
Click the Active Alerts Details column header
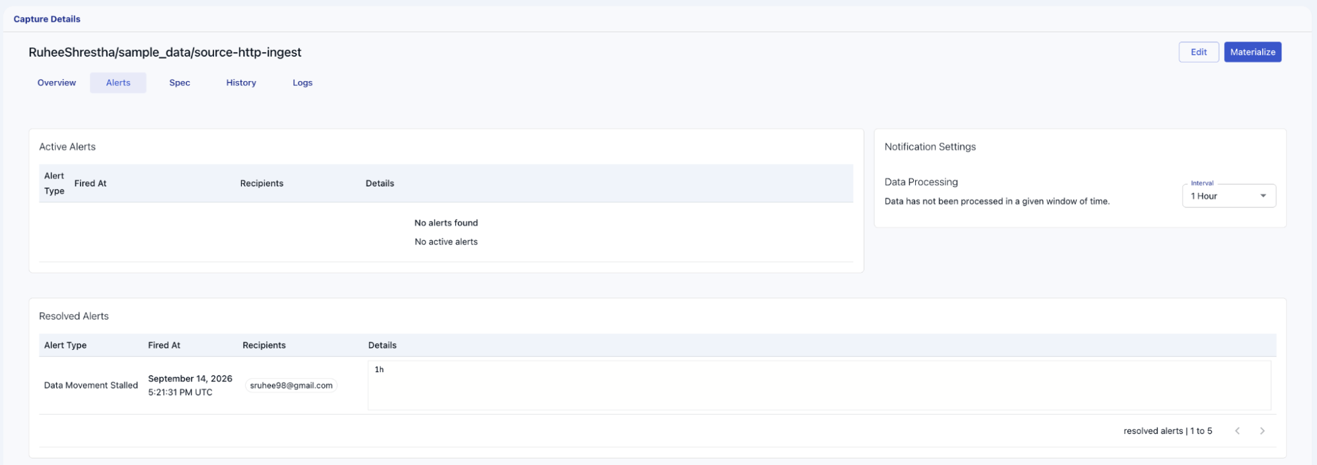pyautogui.click(x=379, y=183)
